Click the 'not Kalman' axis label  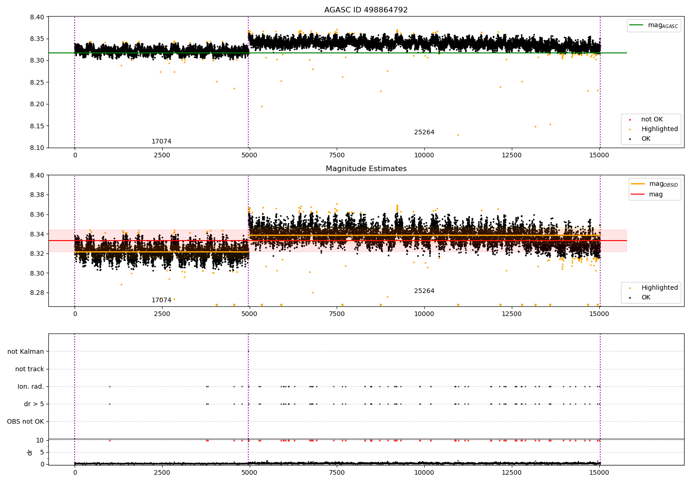point(26,352)
